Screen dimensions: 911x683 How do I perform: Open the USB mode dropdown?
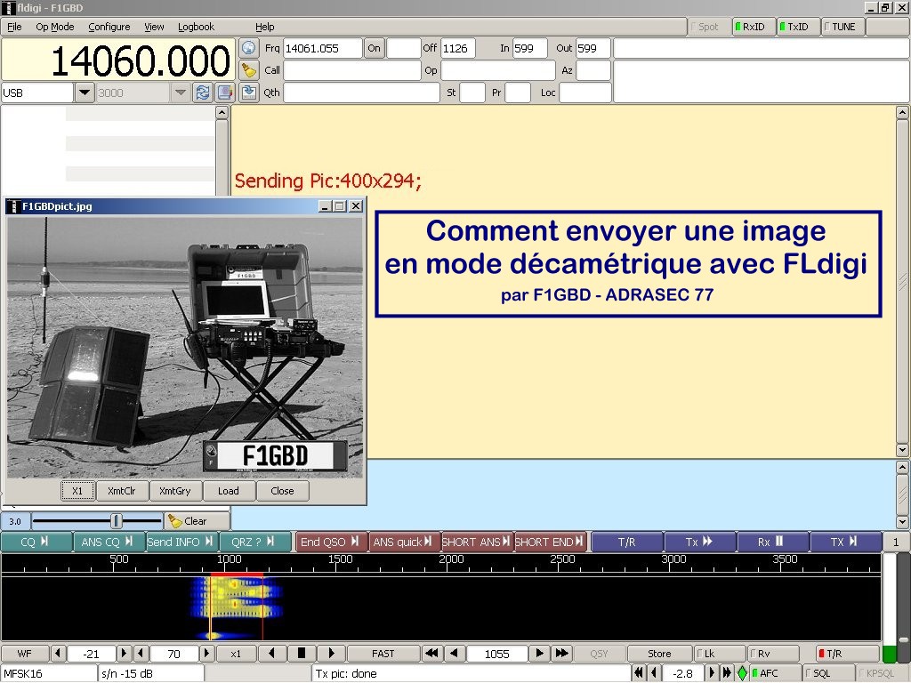(85, 92)
